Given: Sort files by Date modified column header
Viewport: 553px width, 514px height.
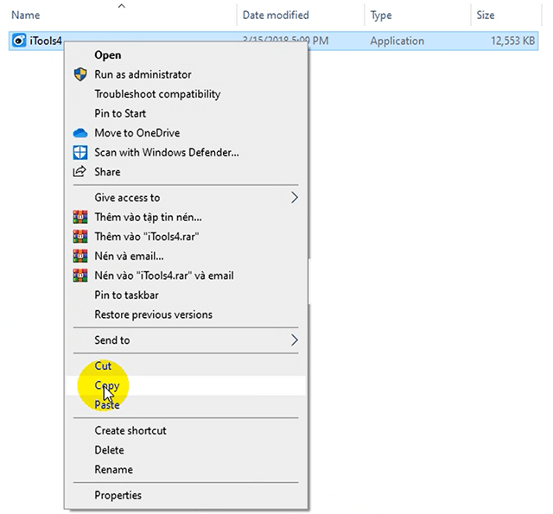Looking at the screenshot, I should (x=277, y=15).
